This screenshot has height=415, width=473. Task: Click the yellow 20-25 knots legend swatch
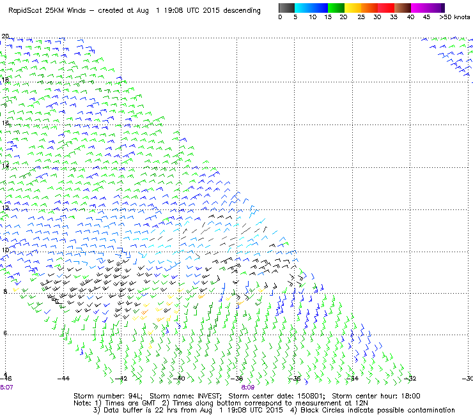pyautogui.click(x=353, y=8)
